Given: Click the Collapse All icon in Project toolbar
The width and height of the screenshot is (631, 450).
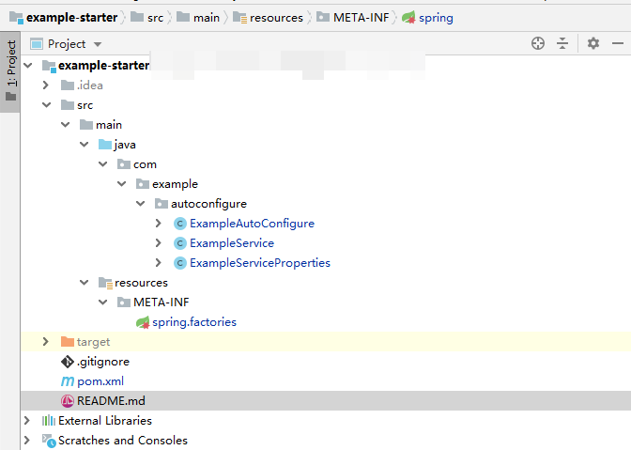Looking at the screenshot, I should 562,43.
